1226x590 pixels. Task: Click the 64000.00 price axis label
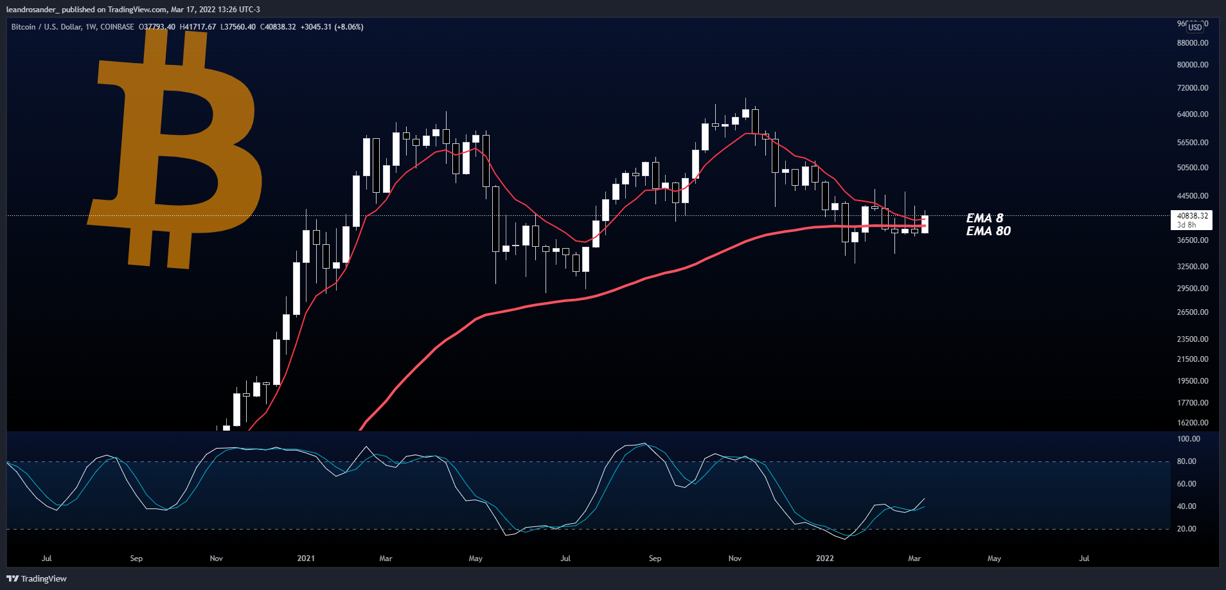pos(1193,114)
